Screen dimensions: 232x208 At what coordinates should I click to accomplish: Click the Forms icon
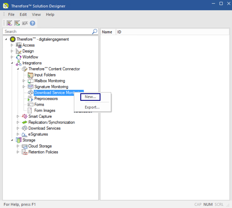pos(31,104)
